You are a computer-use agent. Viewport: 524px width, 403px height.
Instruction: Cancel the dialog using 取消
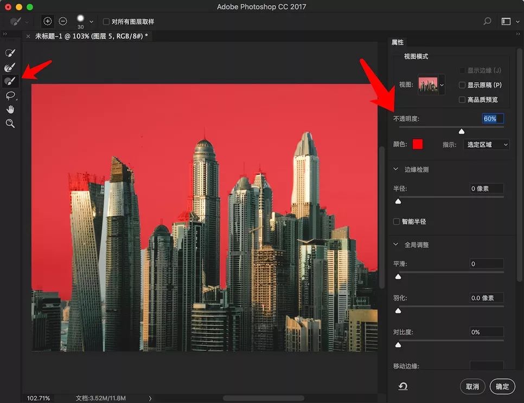(472, 386)
